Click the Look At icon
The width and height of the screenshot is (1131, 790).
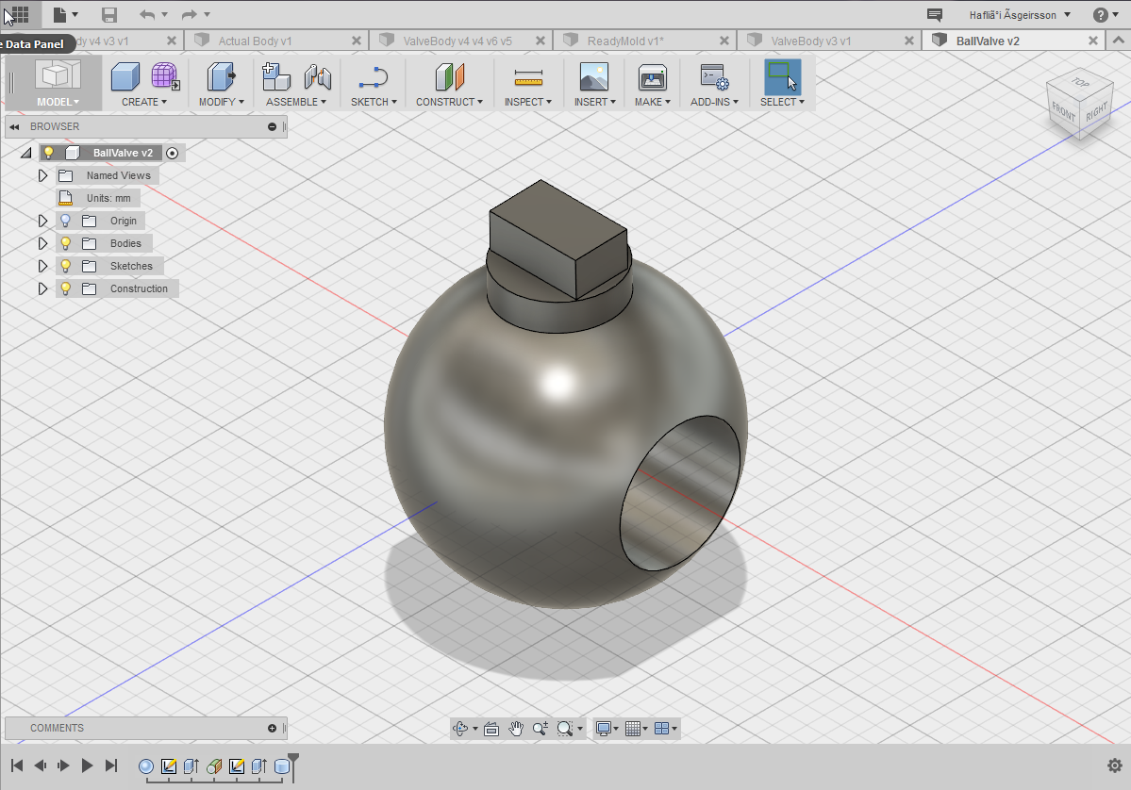point(491,729)
